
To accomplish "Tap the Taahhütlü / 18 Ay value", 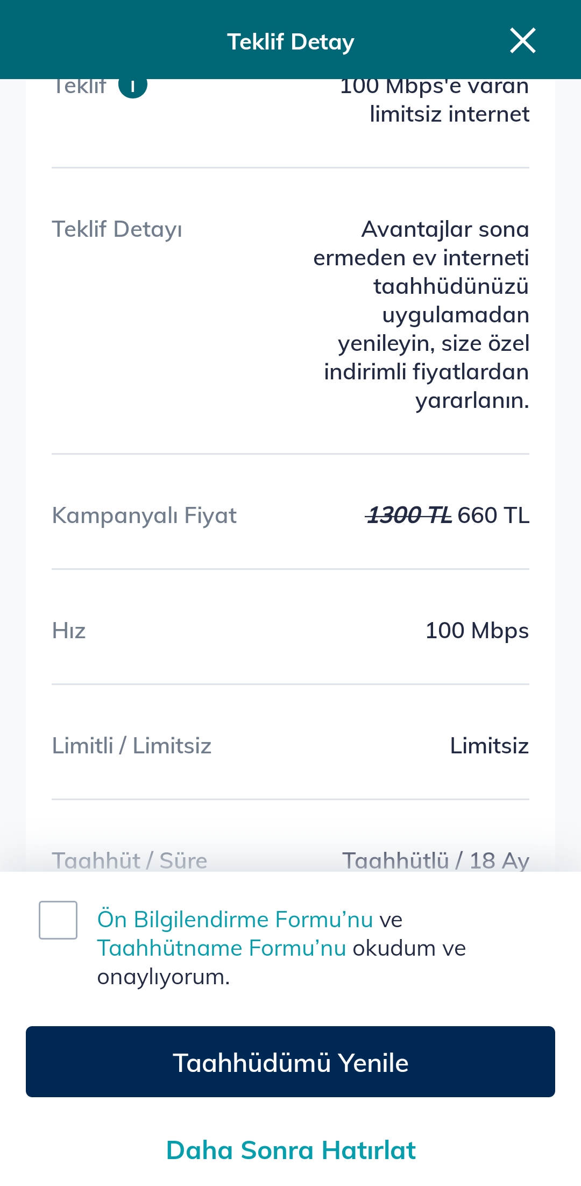I will [x=436, y=860].
